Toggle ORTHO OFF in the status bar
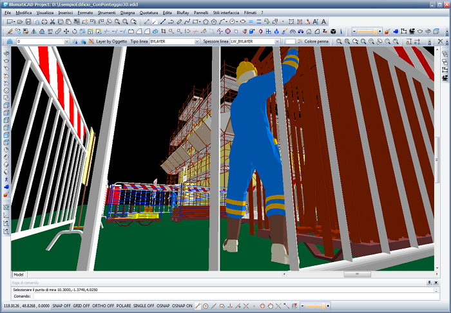451x313 pixels. (104, 305)
